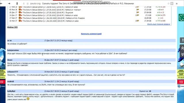Viewport: 184px width, 103px height.
Task: Click the red button on the left banner
Action: [3, 82]
